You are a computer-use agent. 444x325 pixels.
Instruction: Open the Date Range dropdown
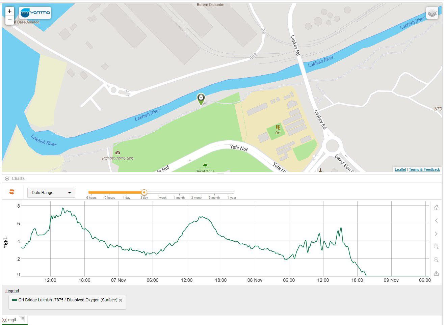pyautogui.click(x=51, y=193)
